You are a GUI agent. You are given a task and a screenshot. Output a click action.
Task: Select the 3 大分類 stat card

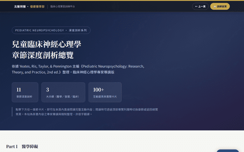pos(63,92)
